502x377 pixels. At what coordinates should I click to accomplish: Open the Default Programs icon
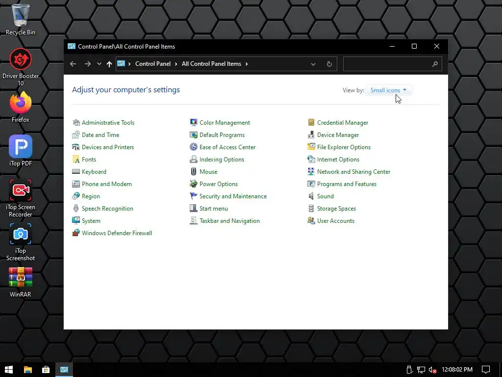pyautogui.click(x=193, y=135)
